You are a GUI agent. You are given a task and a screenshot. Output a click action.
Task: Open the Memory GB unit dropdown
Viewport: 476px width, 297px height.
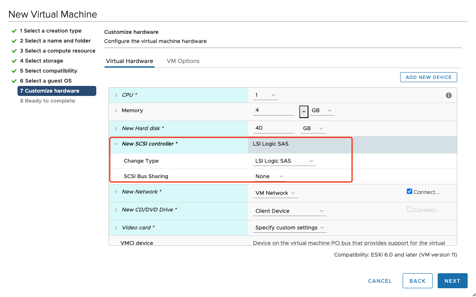click(x=321, y=111)
